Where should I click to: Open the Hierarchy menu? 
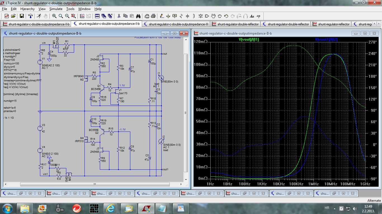27,9
